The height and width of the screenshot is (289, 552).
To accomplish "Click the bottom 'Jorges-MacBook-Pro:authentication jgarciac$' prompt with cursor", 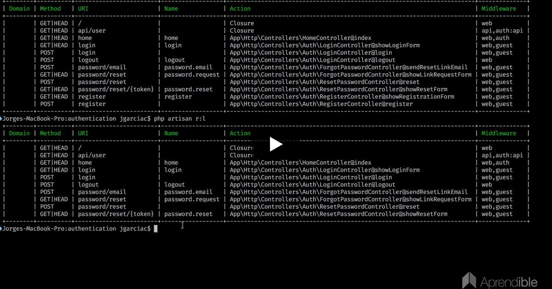I will tap(76, 229).
